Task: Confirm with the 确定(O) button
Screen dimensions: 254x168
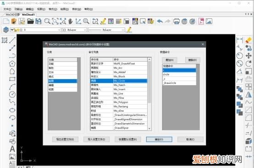Action: click(x=159, y=139)
